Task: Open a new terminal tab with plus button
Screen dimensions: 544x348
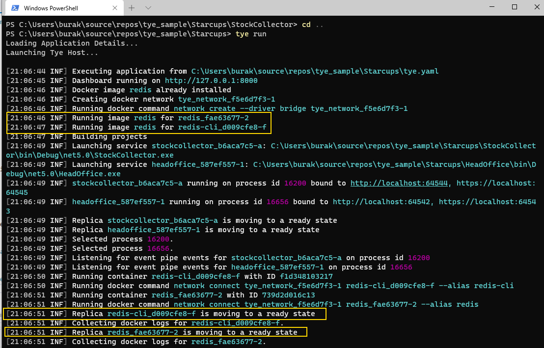Action: 132,8
